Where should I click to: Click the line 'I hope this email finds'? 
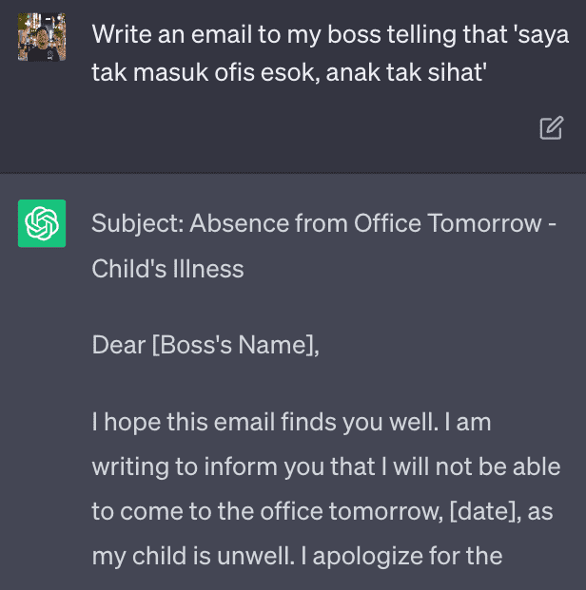[214, 422]
